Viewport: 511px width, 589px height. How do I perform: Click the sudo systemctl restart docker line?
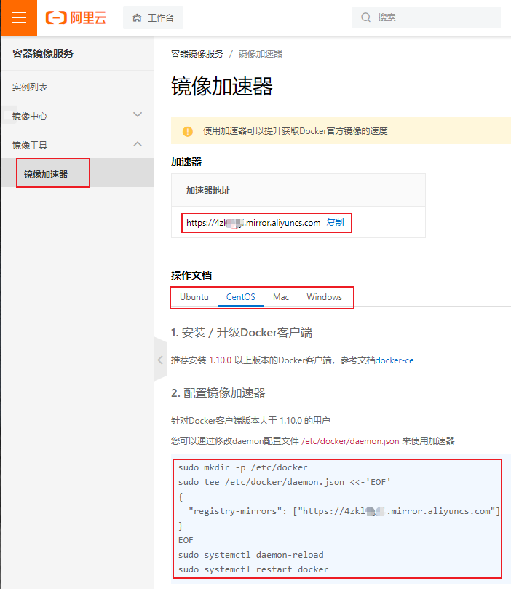click(253, 569)
